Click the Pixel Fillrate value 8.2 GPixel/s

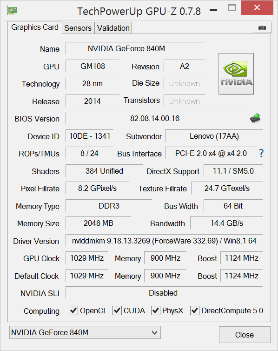97,188
